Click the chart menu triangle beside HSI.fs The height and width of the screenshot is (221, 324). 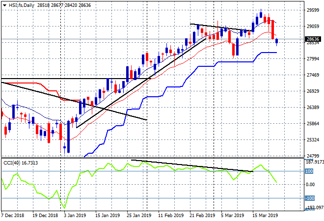[4, 5]
